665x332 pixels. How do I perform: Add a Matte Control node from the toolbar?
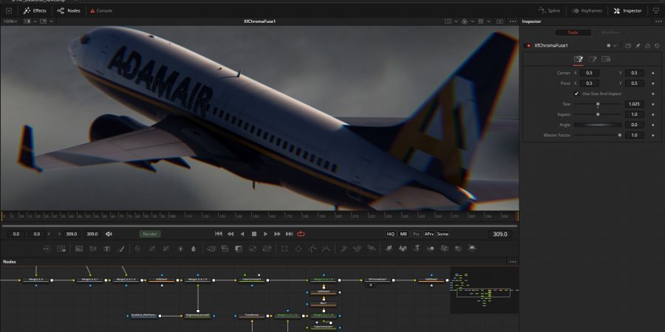(239, 249)
